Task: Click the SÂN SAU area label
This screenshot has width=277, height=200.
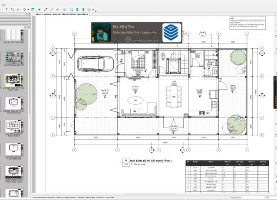Action: pos(233,86)
